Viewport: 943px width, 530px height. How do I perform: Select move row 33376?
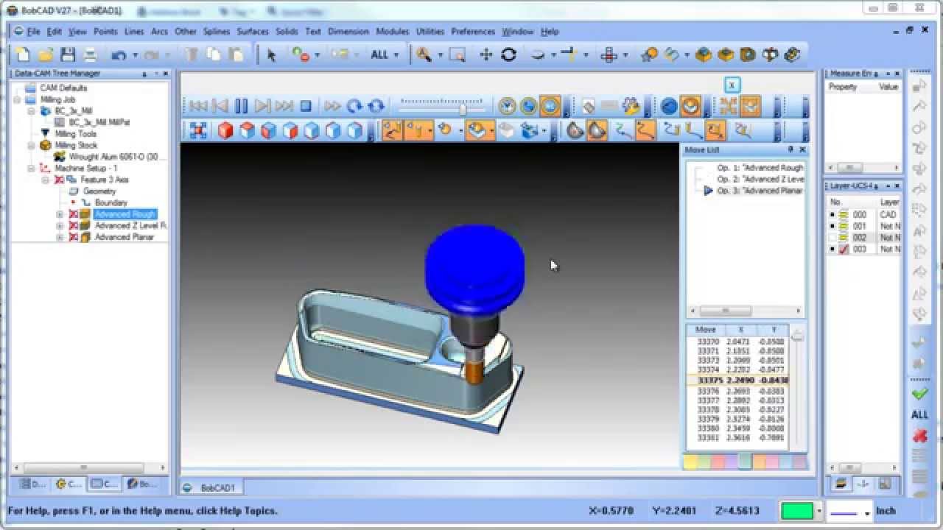(x=738, y=391)
